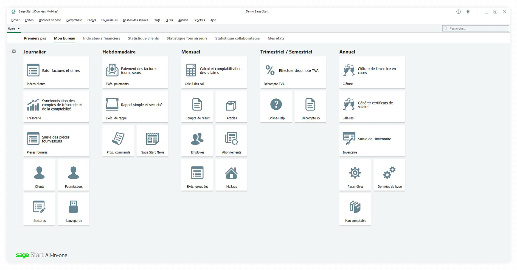Switch to Statistique clients tab
Viewport: 517px width, 270px height.
pos(143,38)
